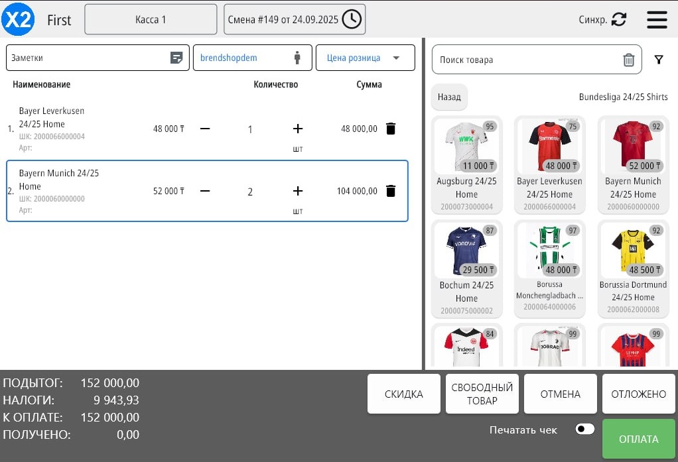678x462 pixels.
Task: Go back with the Назад button
Action: (x=449, y=97)
